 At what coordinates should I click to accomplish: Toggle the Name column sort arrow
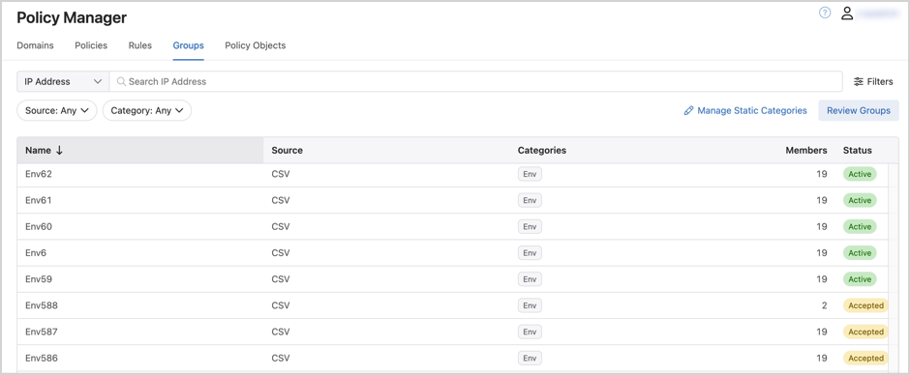tap(59, 150)
